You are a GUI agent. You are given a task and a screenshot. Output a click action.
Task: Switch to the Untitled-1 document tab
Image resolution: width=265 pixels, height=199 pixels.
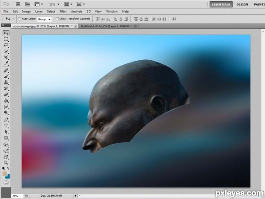click(x=106, y=26)
